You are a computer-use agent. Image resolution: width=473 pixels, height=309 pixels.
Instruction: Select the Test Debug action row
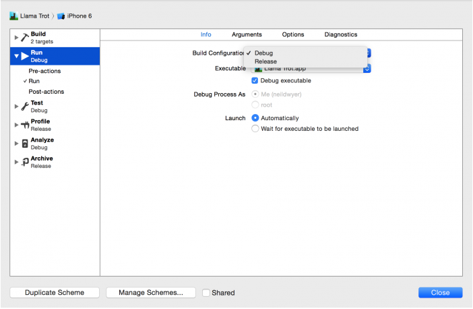pos(55,107)
